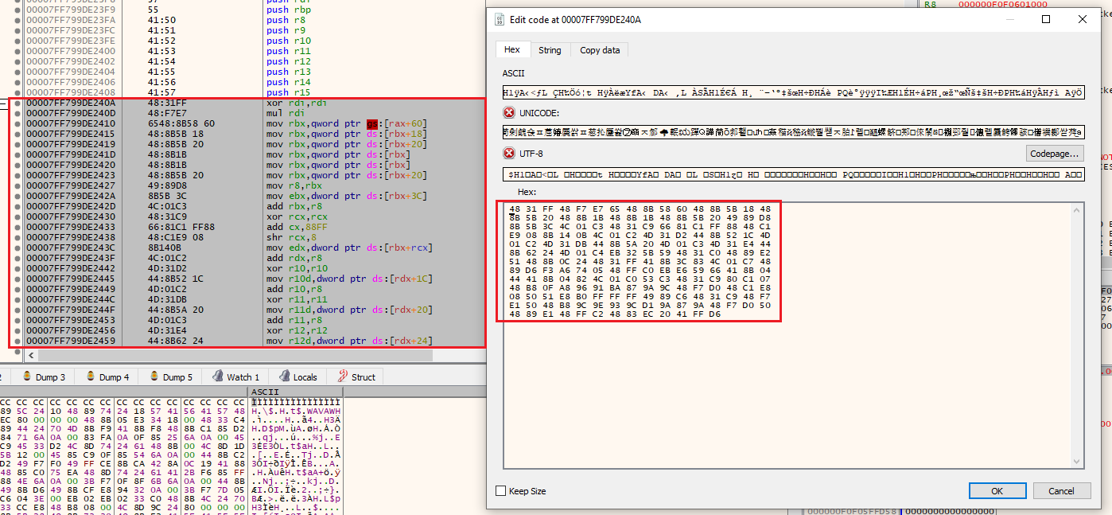This screenshot has width=1112, height=515.
Task: Click the hex box scrollbar up arrow
Action: pos(1077,210)
